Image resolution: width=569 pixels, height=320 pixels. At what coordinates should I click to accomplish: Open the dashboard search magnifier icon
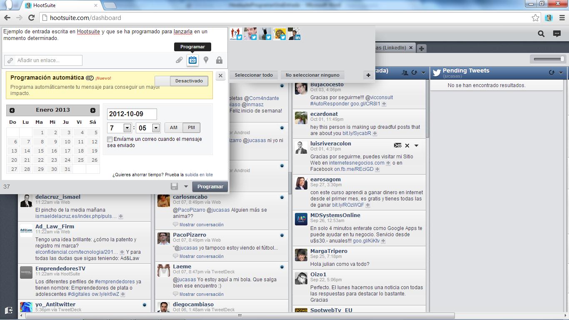(541, 34)
